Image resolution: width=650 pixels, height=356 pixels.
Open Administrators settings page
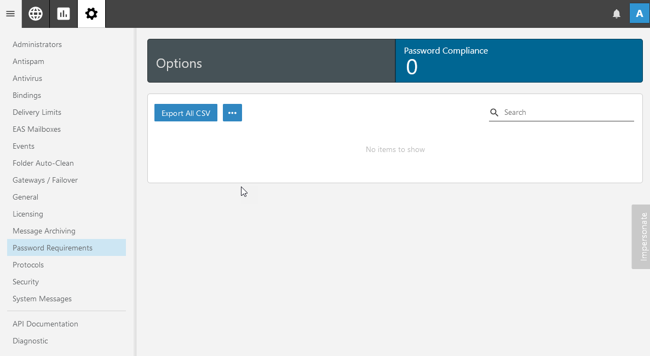pos(37,44)
